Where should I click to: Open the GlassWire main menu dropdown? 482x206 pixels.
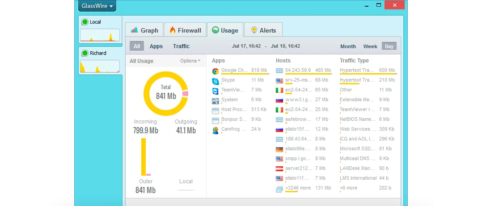tap(97, 6)
